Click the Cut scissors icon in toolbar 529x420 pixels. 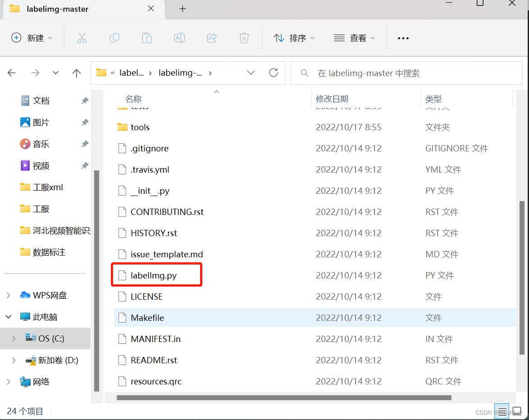coord(82,38)
